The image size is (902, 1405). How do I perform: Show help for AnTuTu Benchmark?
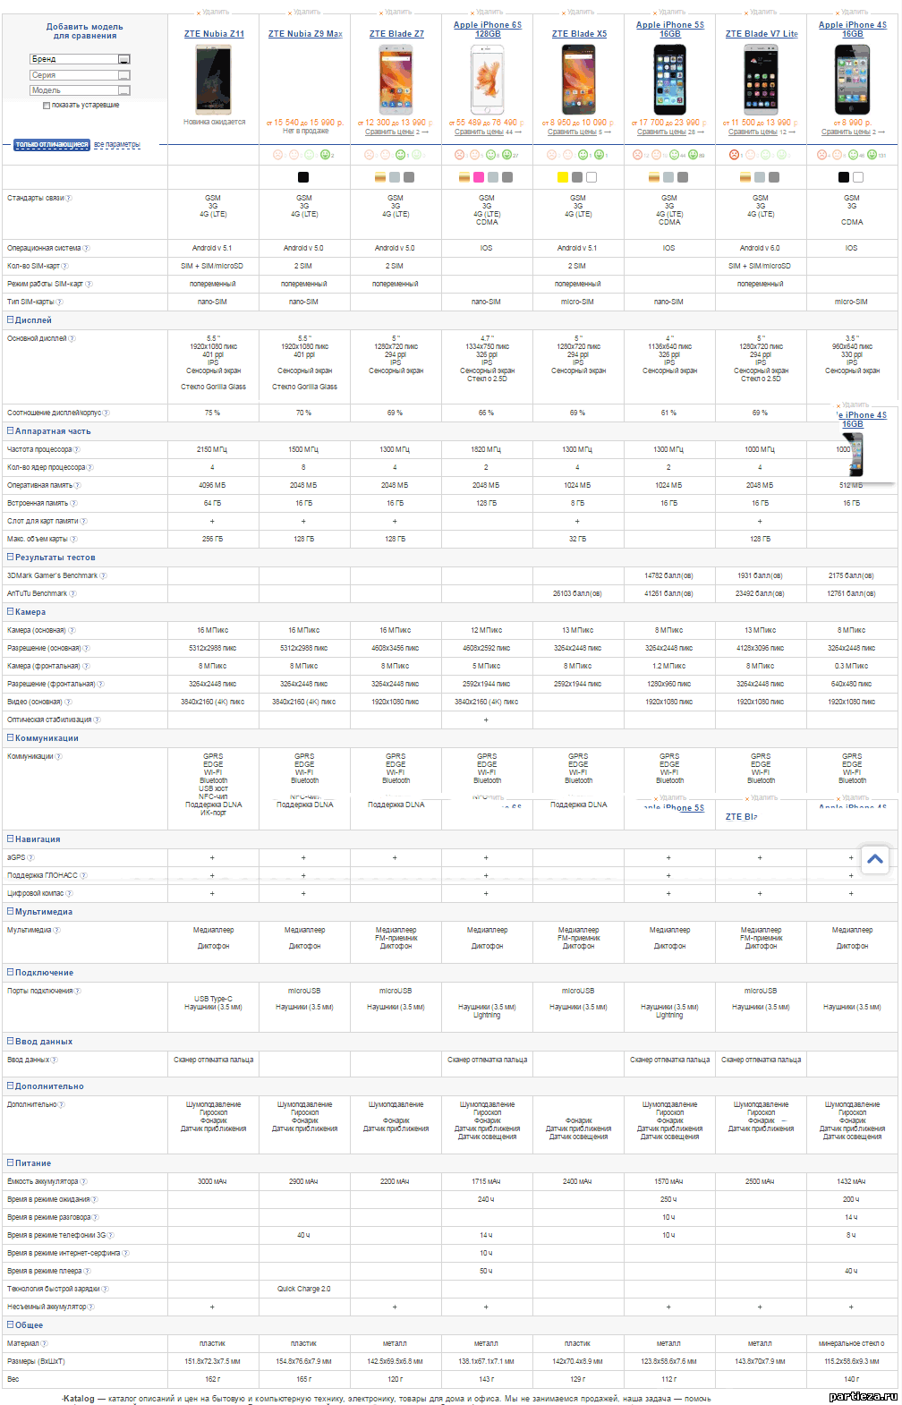click(73, 594)
